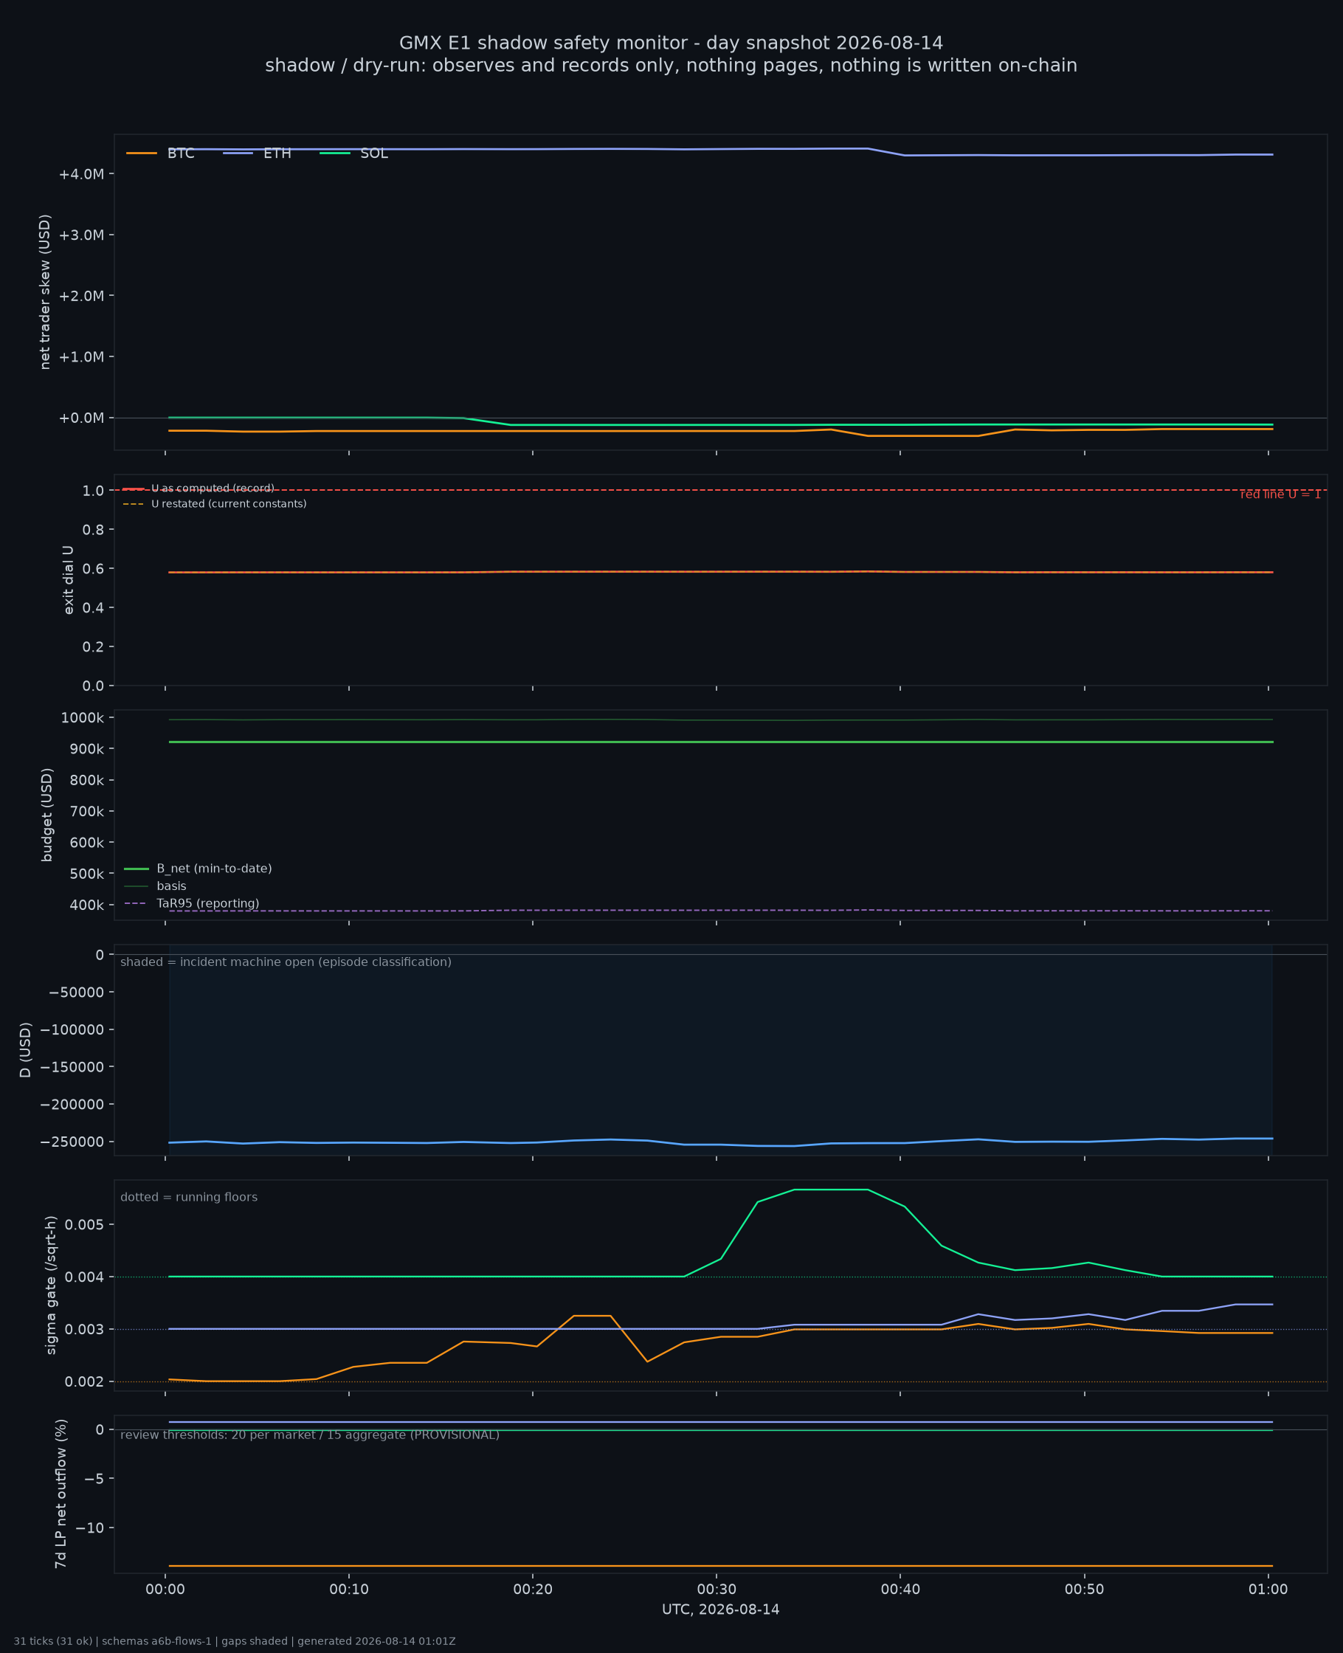Click the '00:30' time axis tick
Viewport: 1343px width, 1653px height.
click(717, 1590)
